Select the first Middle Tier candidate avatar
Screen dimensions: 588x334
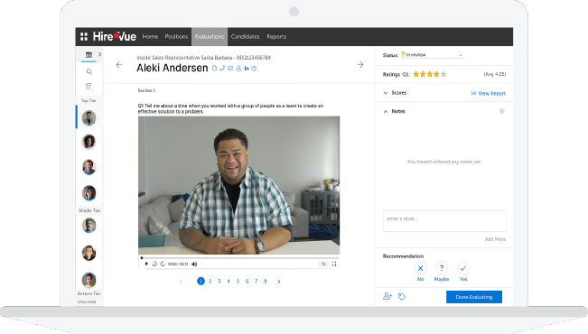[89, 226]
